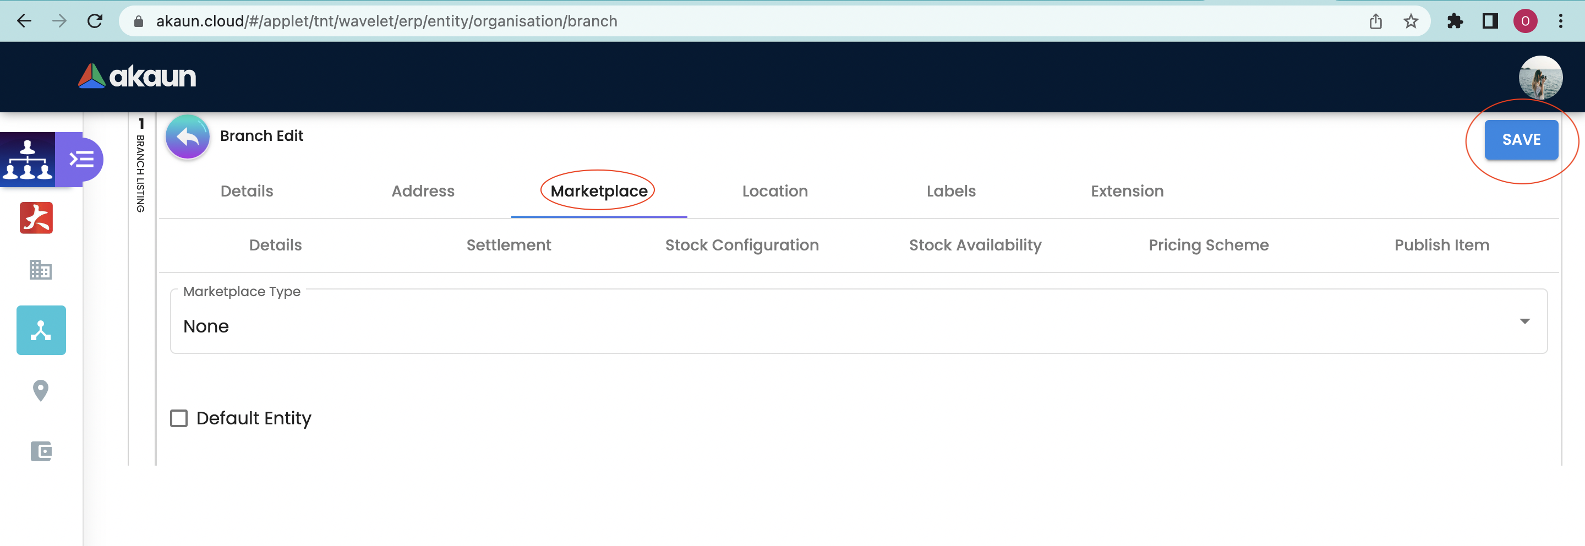
Task: Toggle the browser side panel icon
Action: coord(1490,21)
